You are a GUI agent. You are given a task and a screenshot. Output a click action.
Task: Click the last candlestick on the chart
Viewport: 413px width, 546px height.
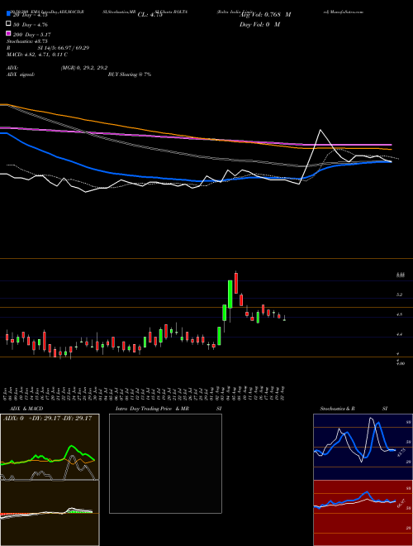284,318
